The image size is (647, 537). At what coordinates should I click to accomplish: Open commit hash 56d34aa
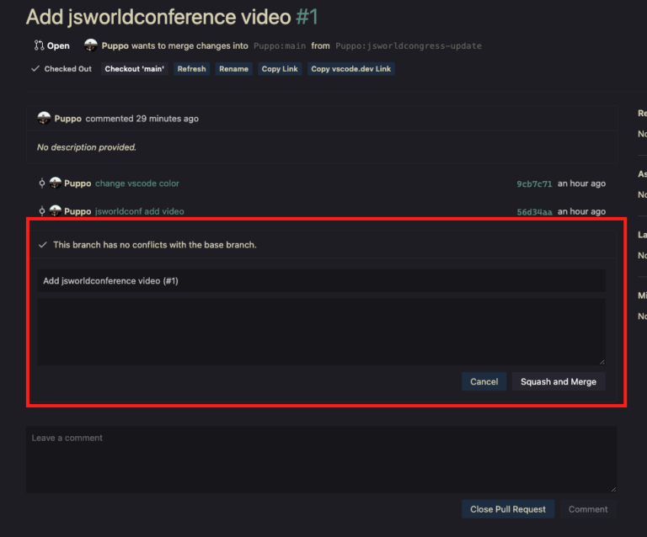point(534,212)
